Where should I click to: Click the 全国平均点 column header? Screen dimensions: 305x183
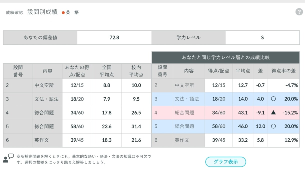[x=107, y=71]
